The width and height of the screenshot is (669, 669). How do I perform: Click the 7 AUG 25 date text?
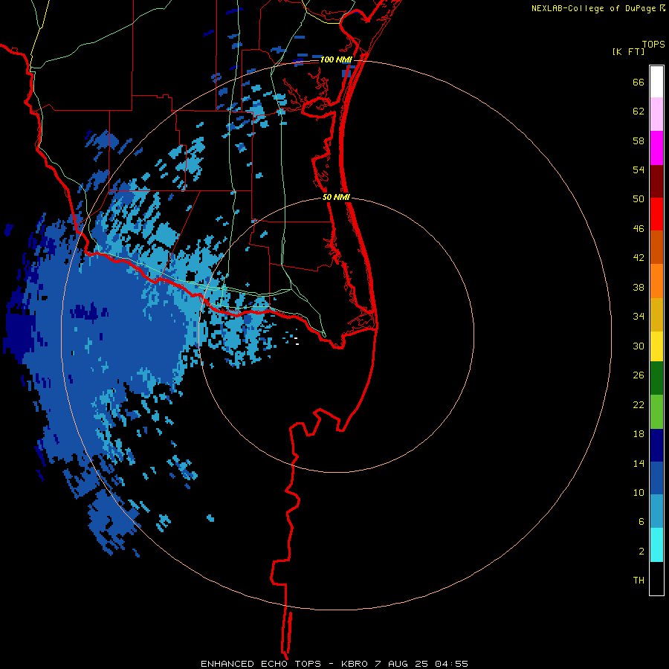point(403,664)
